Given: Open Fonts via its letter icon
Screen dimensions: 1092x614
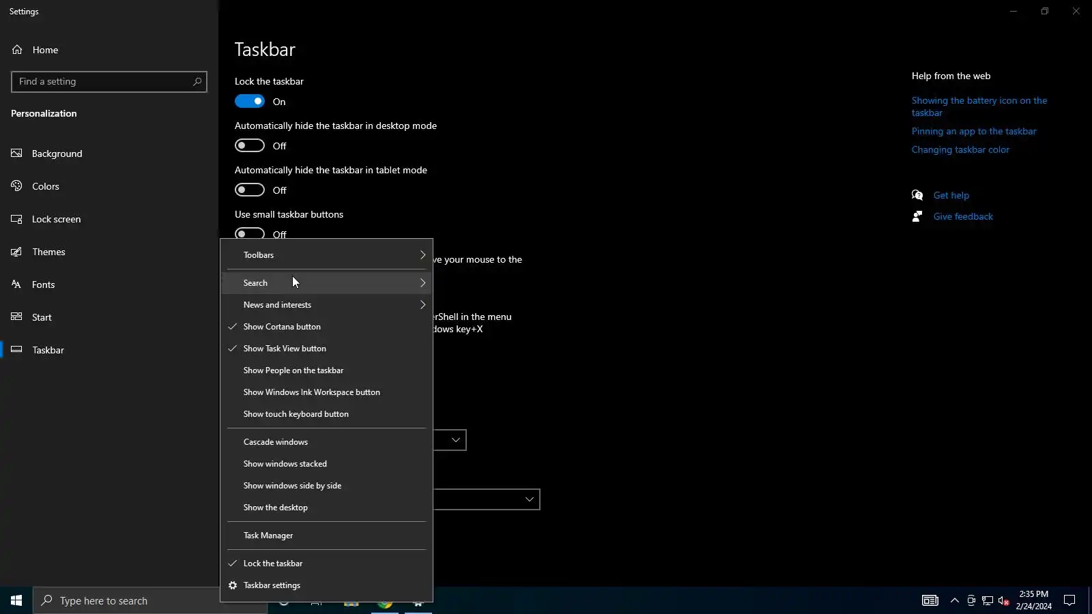Looking at the screenshot, I should point(17,284).
